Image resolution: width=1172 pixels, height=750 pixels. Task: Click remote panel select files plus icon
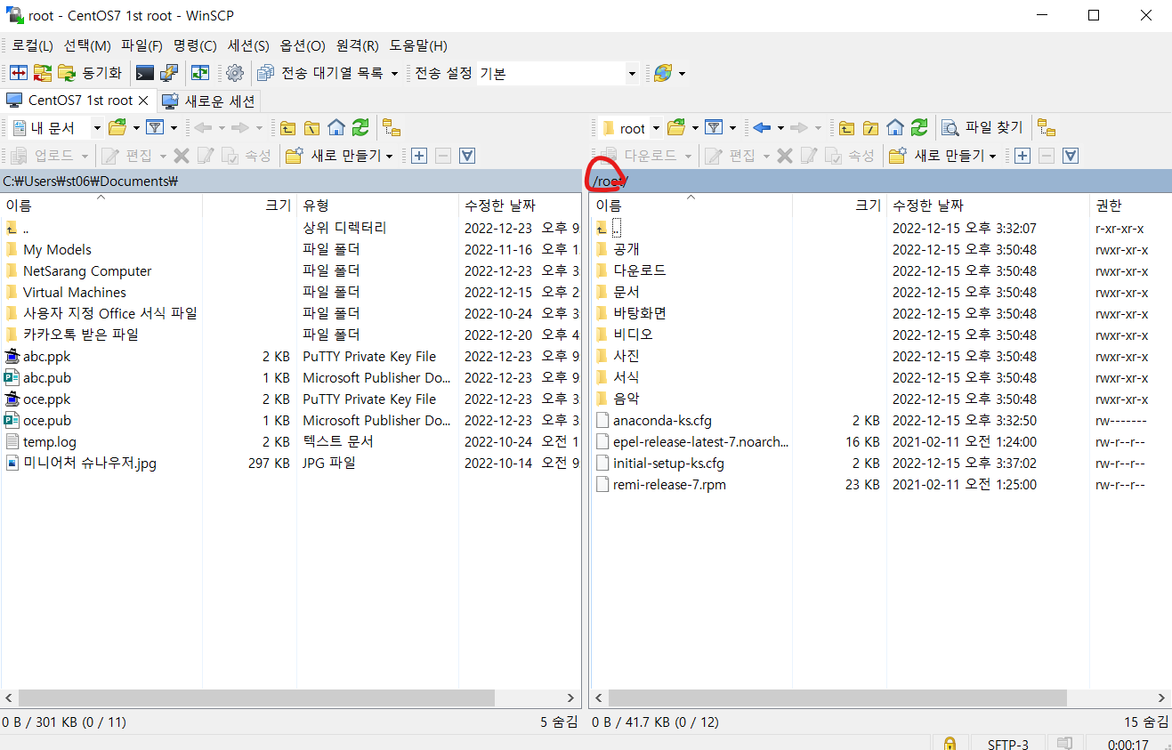point(1022,156)
